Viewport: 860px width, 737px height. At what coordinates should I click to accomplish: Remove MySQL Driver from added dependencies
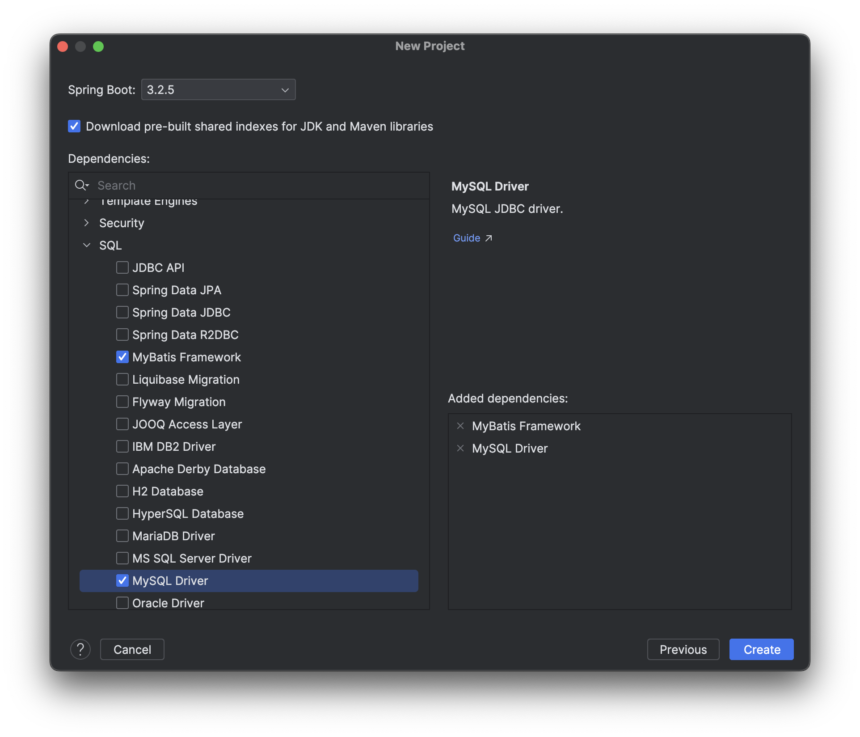(460, 448)
